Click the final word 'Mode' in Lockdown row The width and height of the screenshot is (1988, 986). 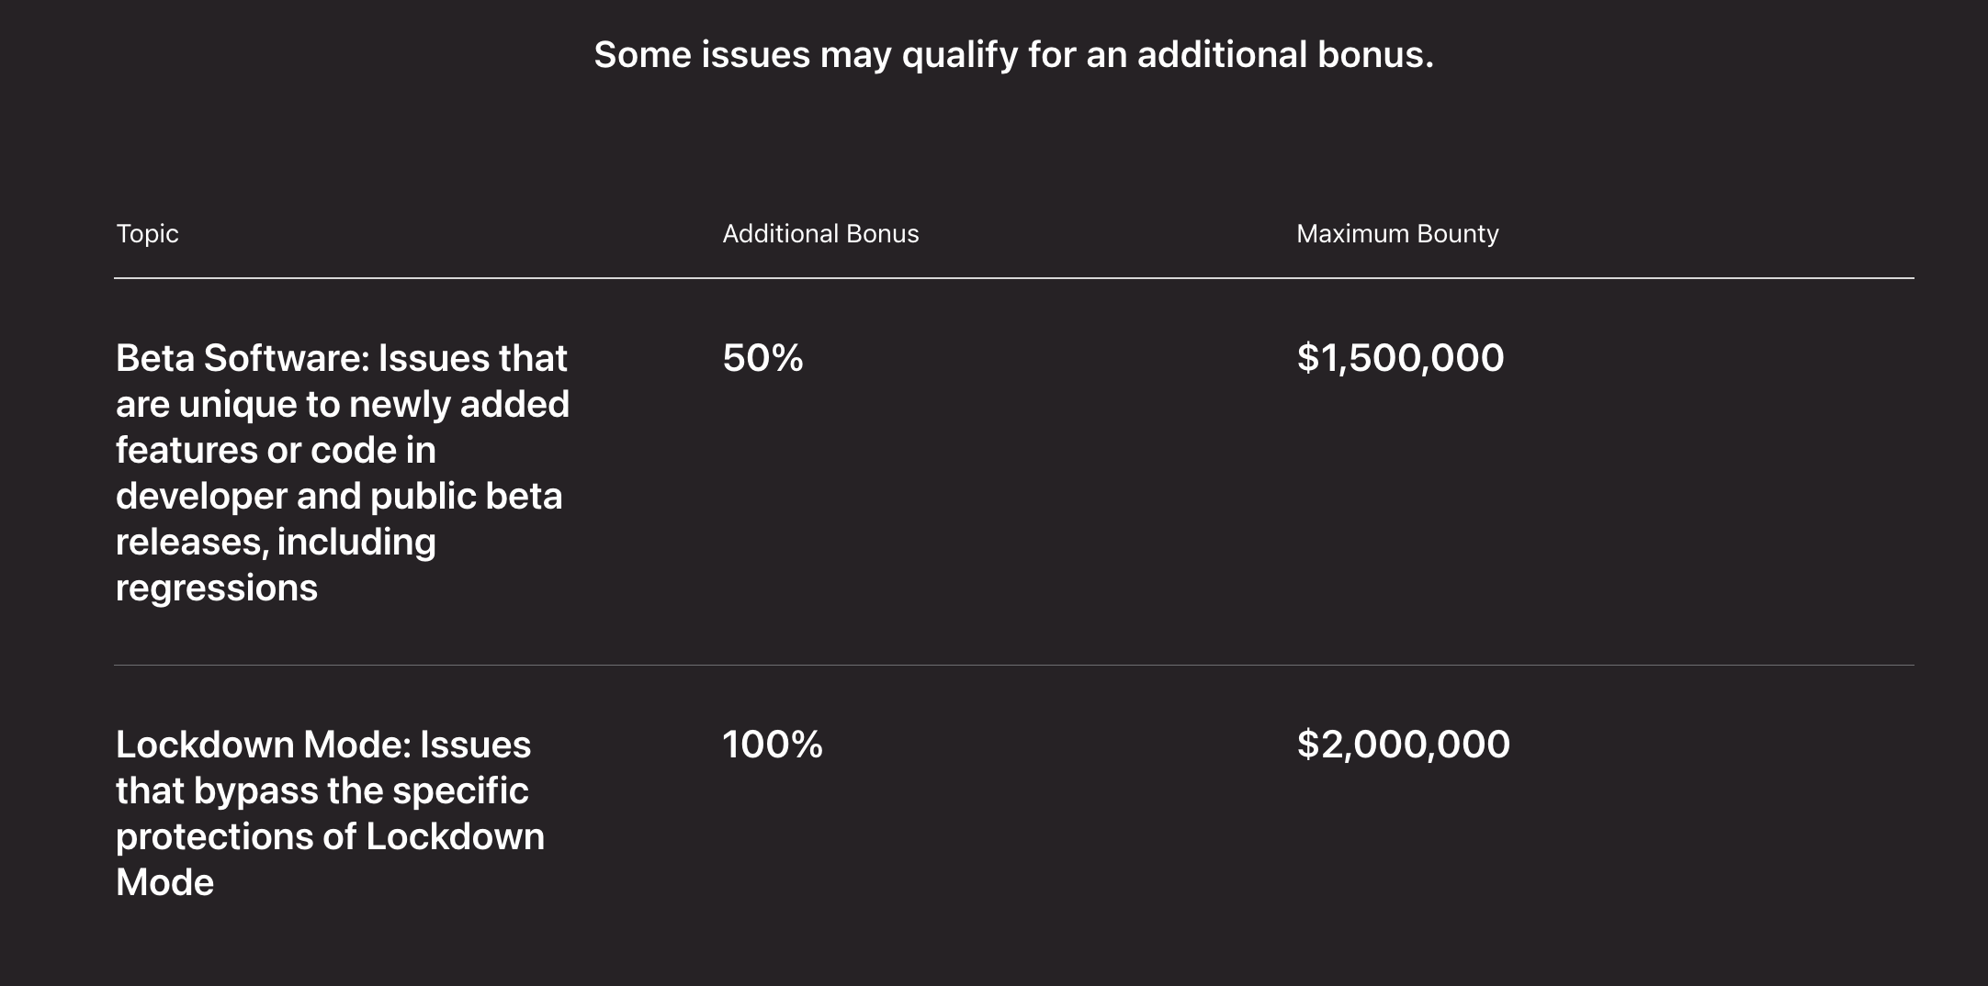(x=164, y=882)
